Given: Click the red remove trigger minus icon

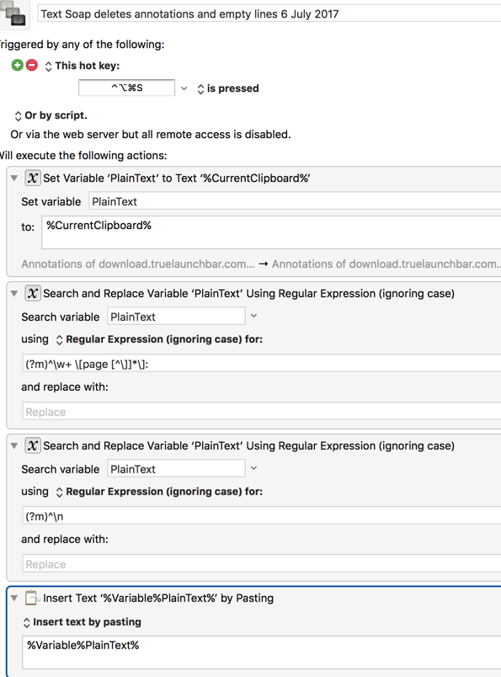Looking at the screenshot, I should pos(32,65).
